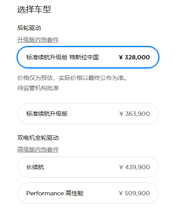Click the ¥ 363,900 price label
The height and width of the screenshot is (218, 176).
pos(135,114)
